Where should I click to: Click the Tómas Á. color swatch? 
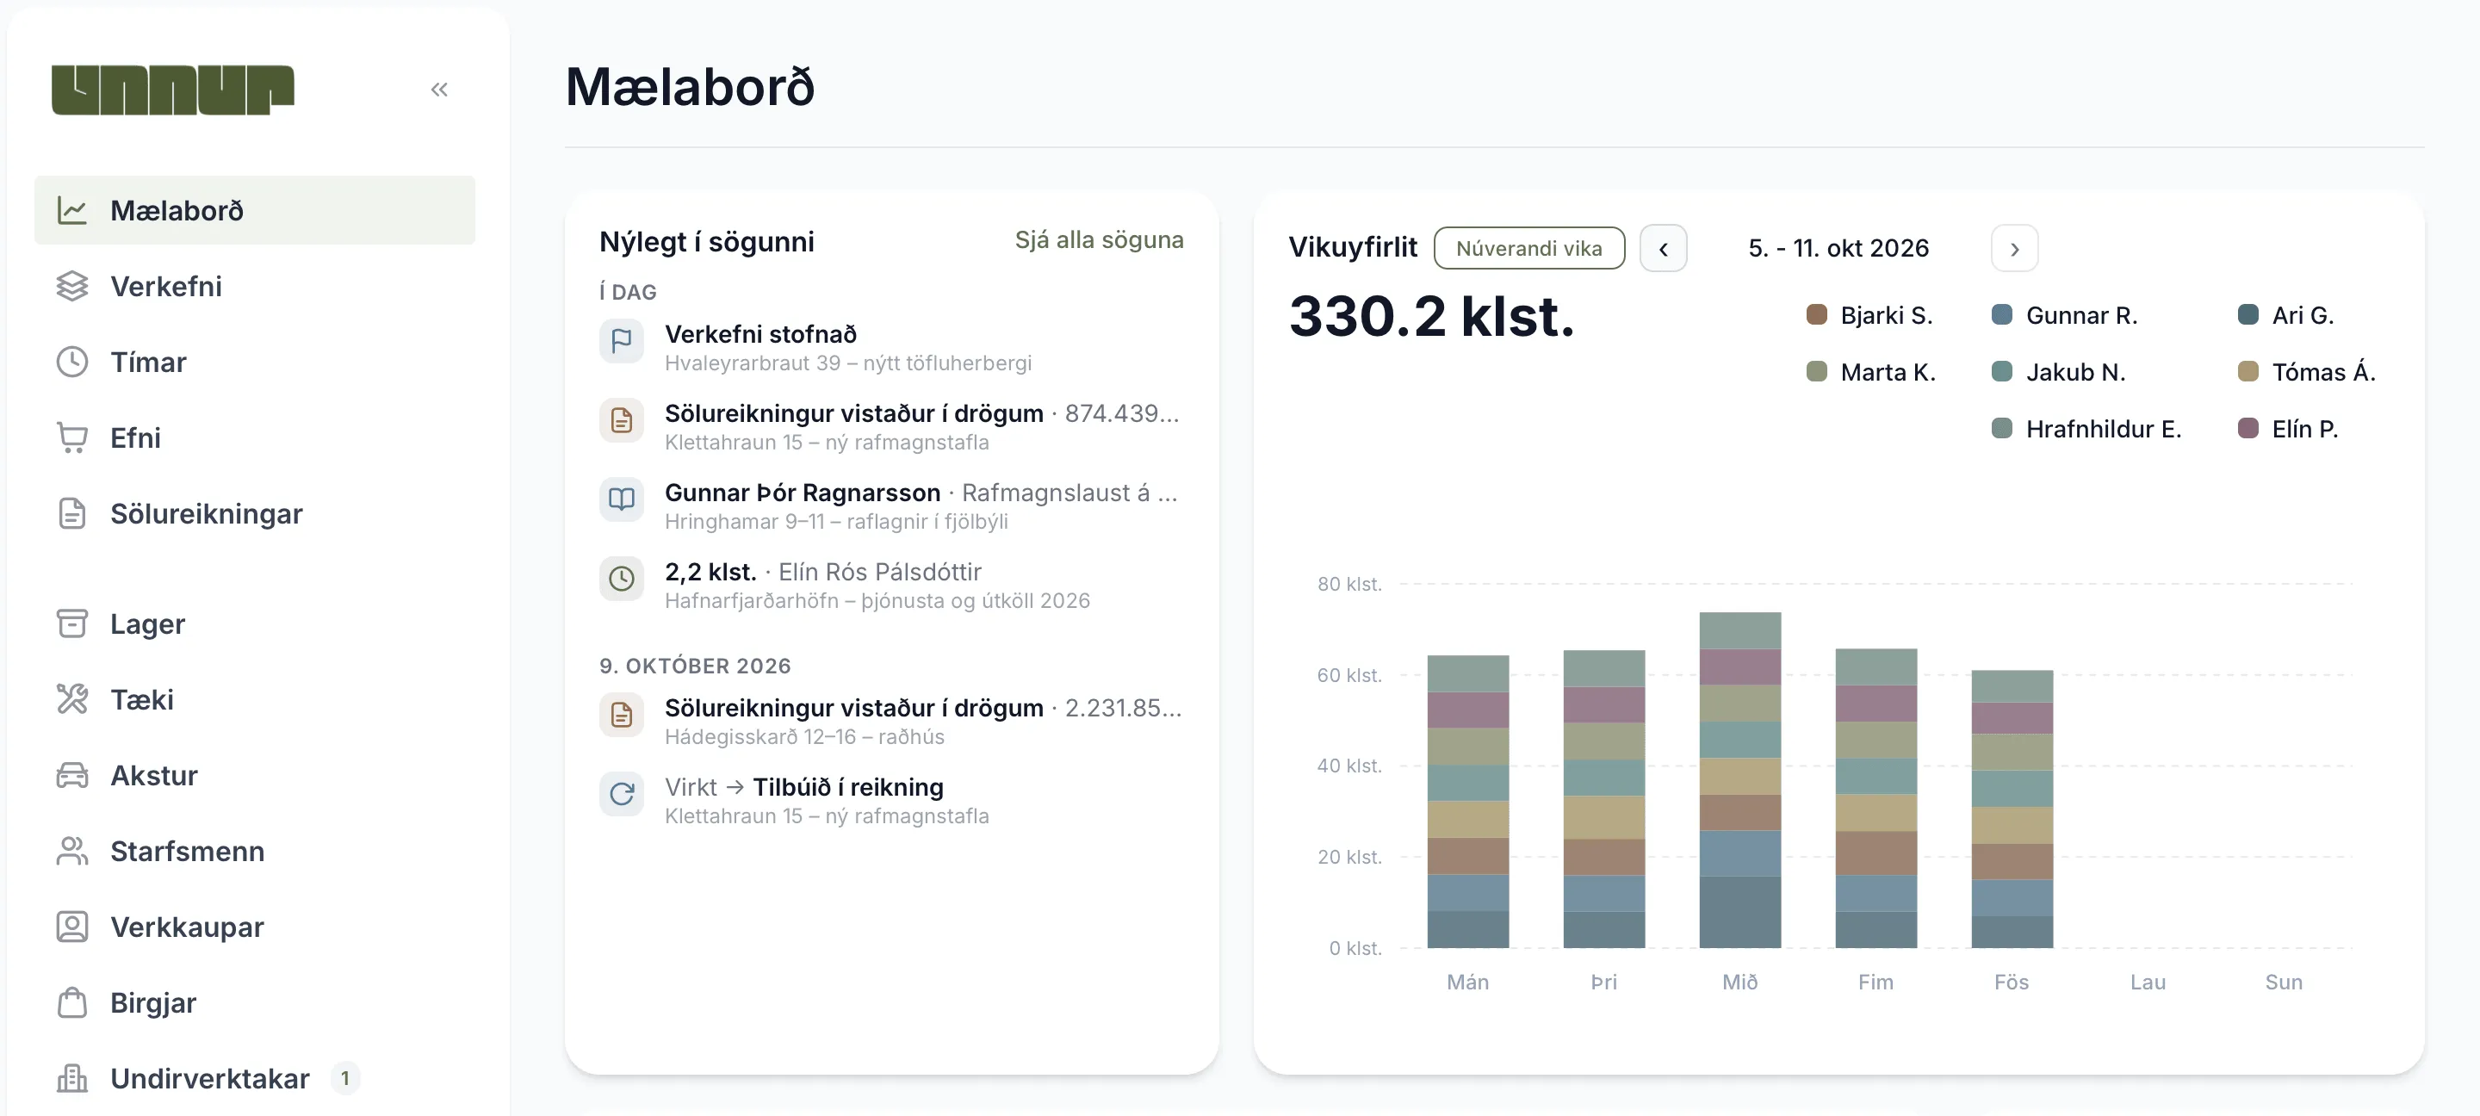coord(2248,372)
